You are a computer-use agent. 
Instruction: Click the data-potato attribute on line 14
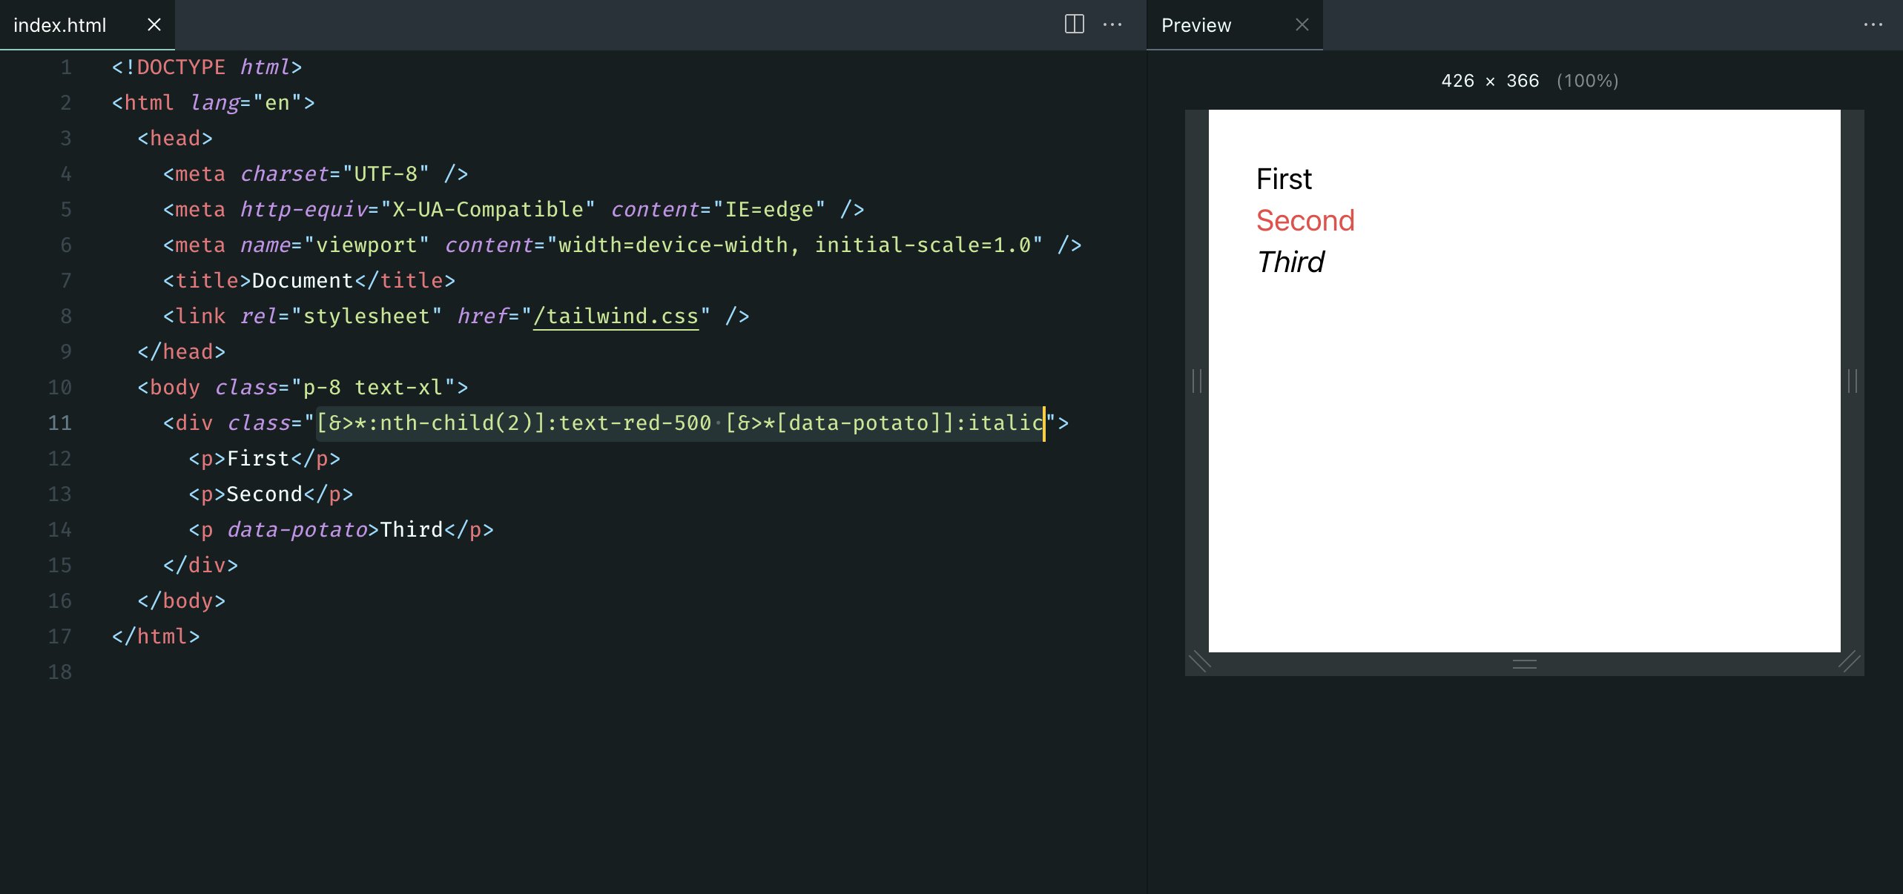pyautogui.click(x=298, y=529)
